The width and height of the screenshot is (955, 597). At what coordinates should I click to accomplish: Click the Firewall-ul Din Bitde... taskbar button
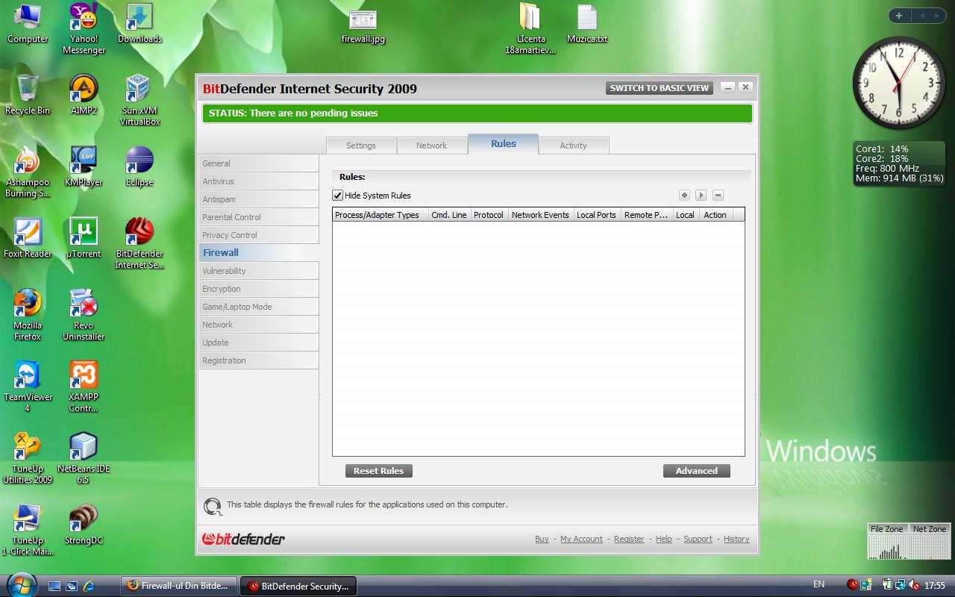click(179, 586)
